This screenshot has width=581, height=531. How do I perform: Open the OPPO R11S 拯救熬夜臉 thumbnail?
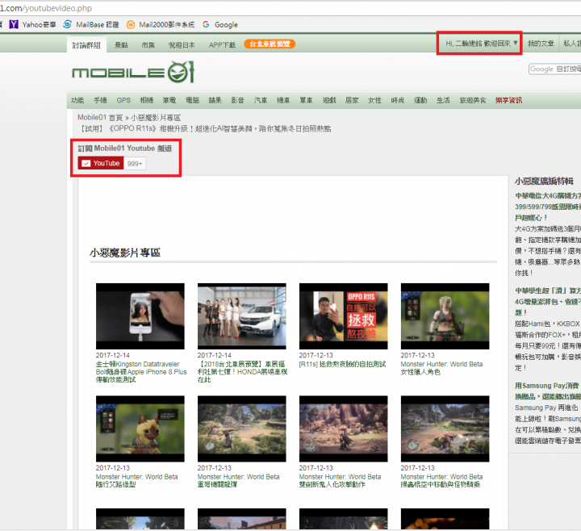[x=344, y=316]
